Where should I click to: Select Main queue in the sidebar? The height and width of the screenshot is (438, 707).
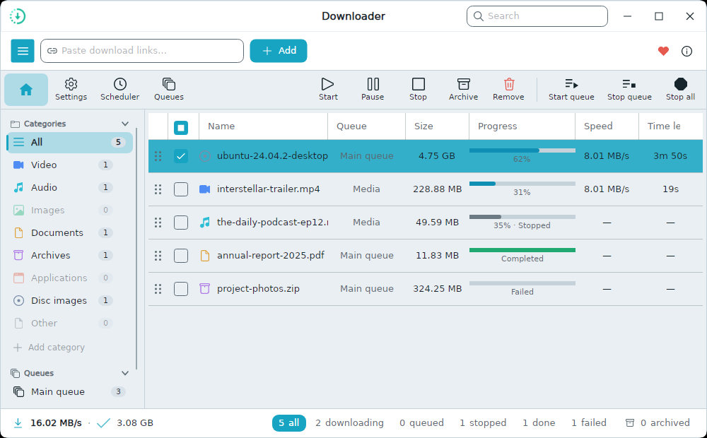[x=70, y=392]
